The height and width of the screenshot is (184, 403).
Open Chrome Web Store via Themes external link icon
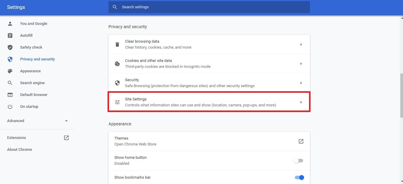pos(301,141)
